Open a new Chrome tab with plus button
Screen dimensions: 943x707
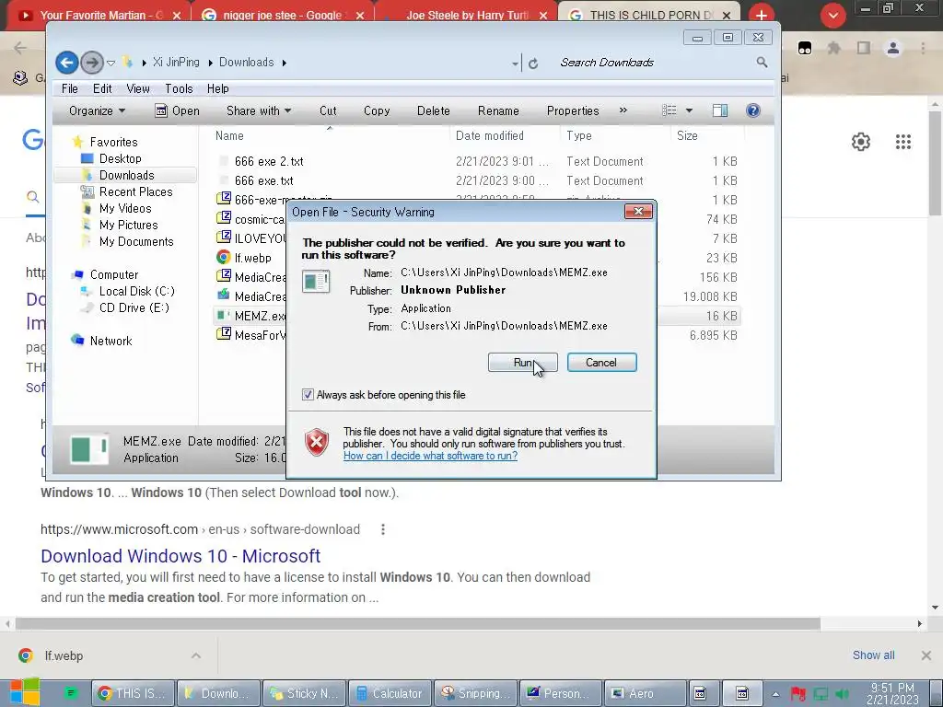pos(762,15)
